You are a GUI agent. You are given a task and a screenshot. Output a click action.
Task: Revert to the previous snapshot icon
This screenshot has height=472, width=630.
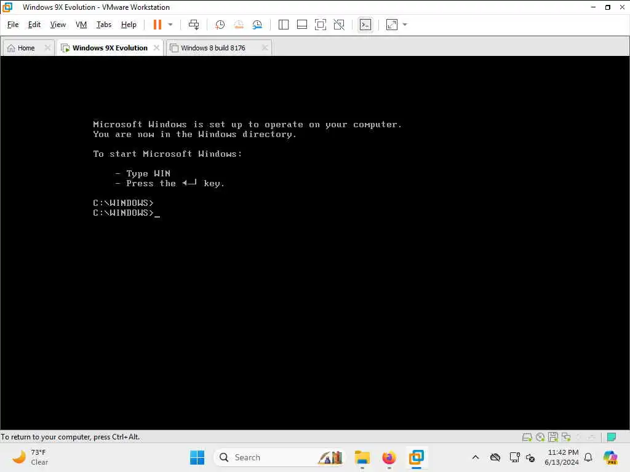pyautogui.click(x=239, y=25)
